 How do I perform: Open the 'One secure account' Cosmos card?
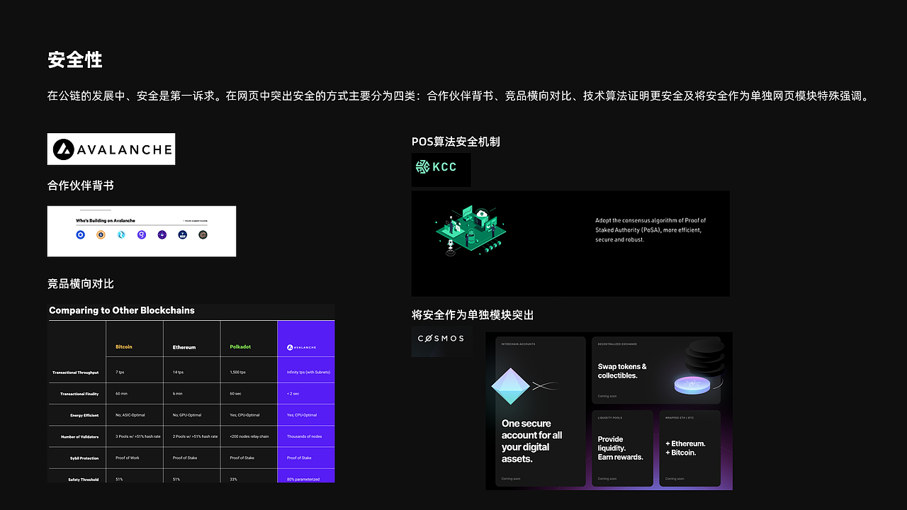(541, 412)
